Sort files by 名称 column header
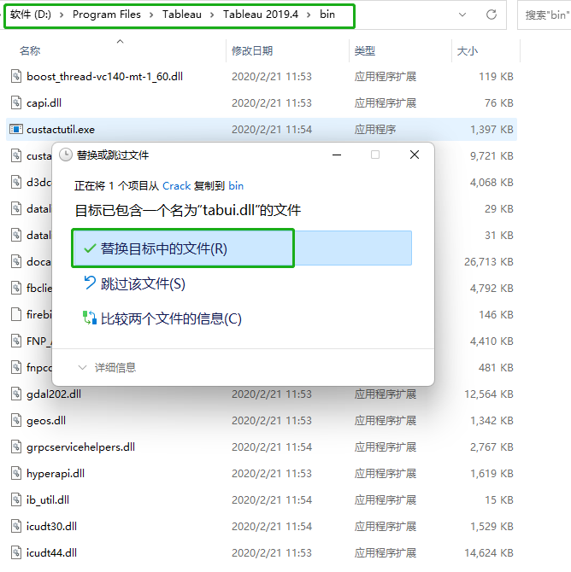This screenshot has width=571, height=572. (30, 50)
